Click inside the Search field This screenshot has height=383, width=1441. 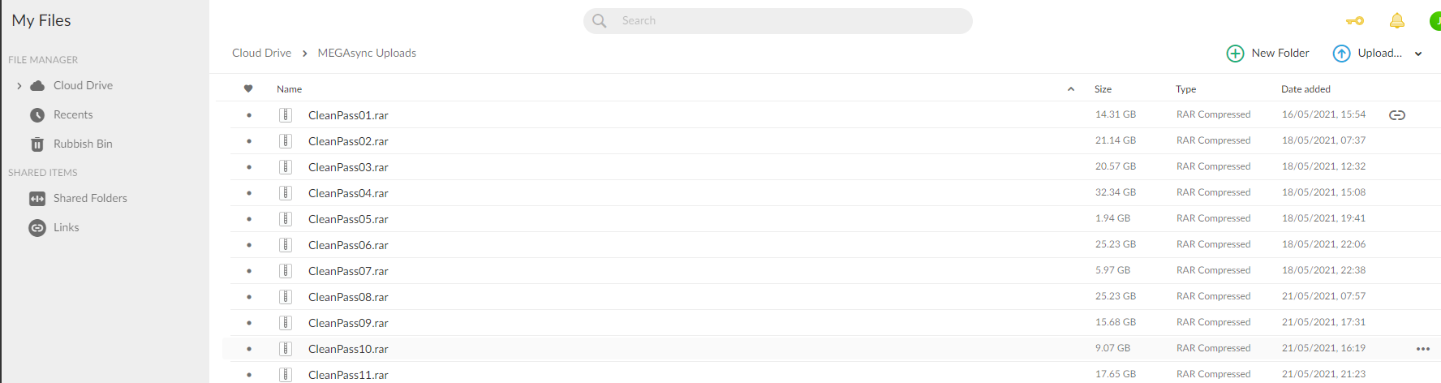[x=777, y=21]
